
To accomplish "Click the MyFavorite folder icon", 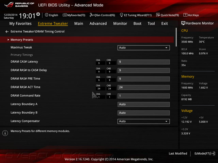I will click(x=65, y=15).
